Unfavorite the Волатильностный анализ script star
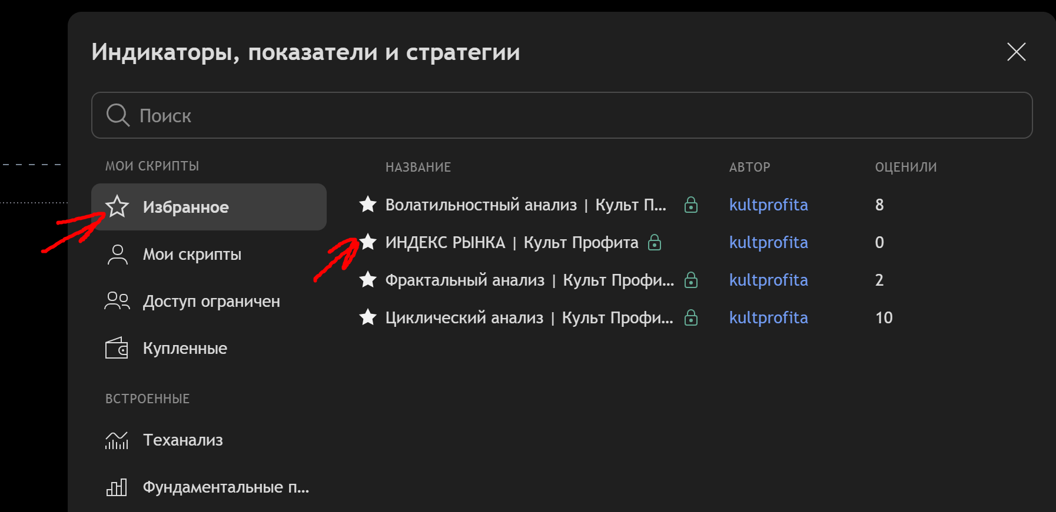 (368, 205)
